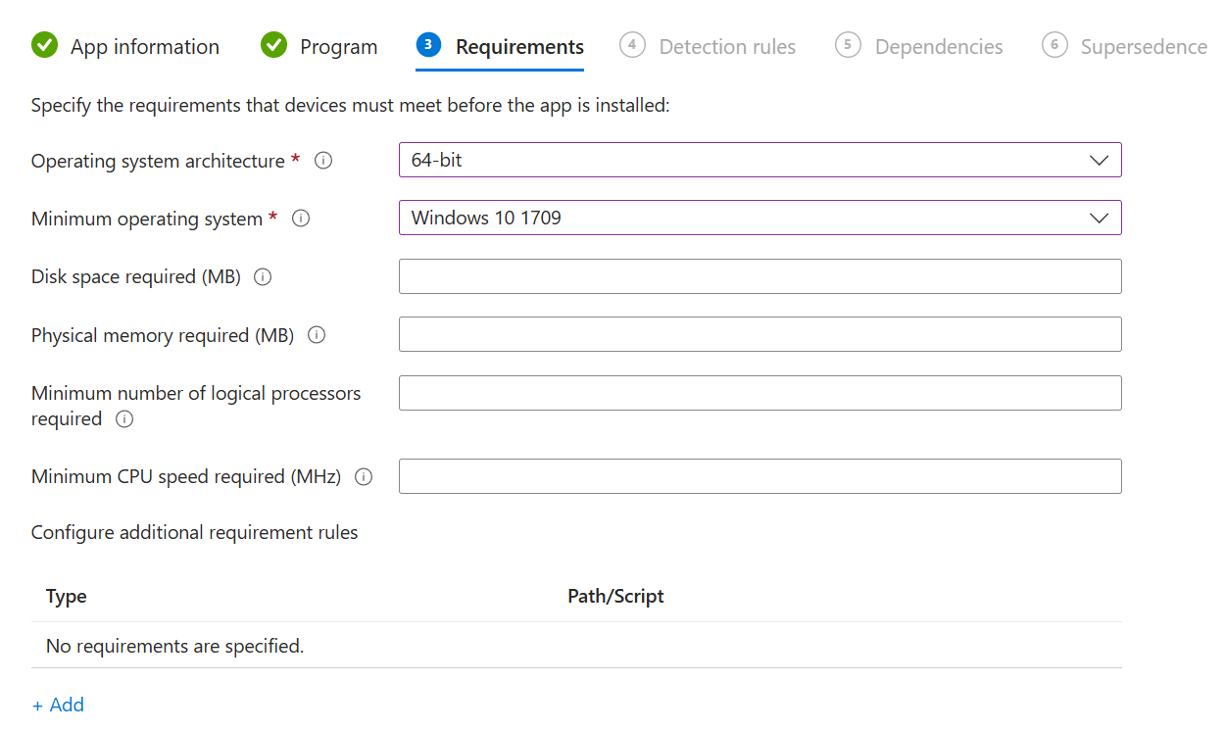
Task: Click the Minimum logical processors input box
Action: pyautogui.click(x=759, y=393)
